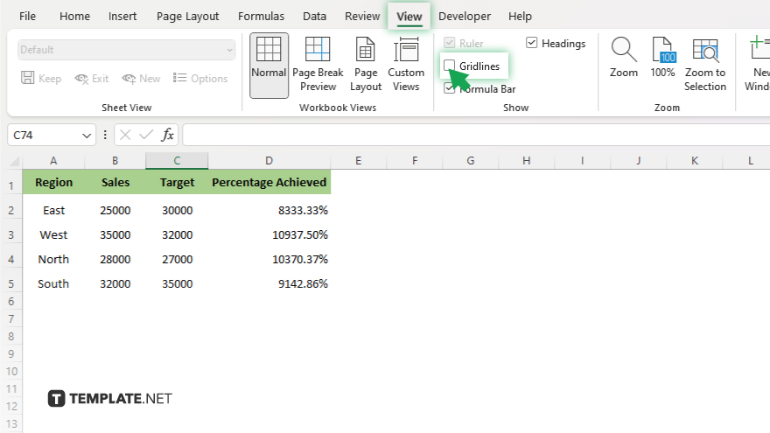Enable the Gridlines checkbox
Viewport: 770px width, 433px height.
pos(450,66)
